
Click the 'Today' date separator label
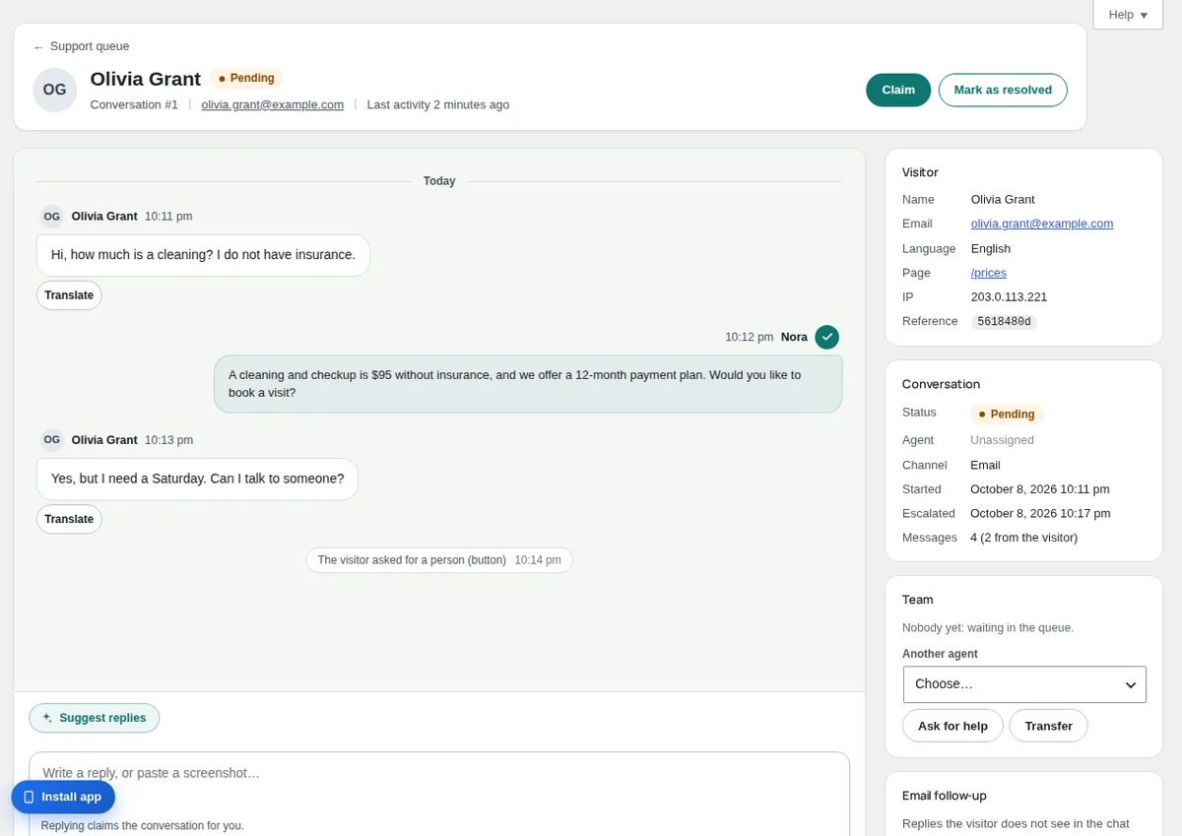(439, 181)
